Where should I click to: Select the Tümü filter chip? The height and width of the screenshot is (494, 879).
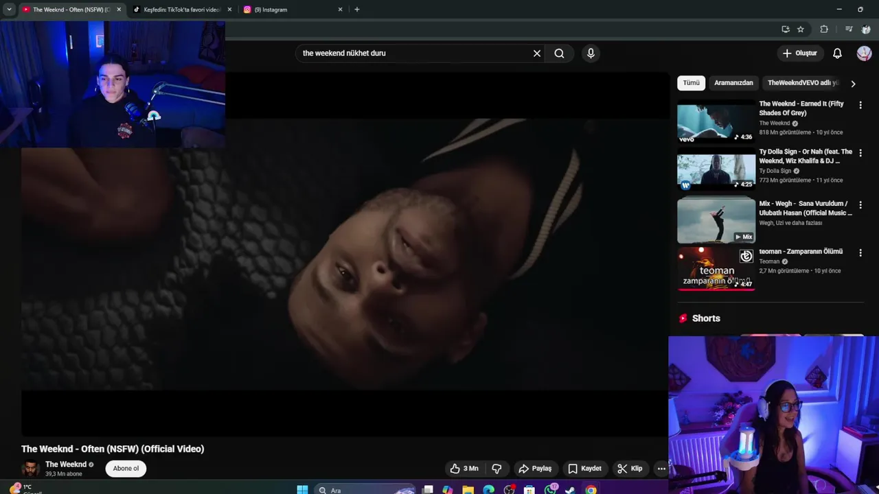pos(691,83)
